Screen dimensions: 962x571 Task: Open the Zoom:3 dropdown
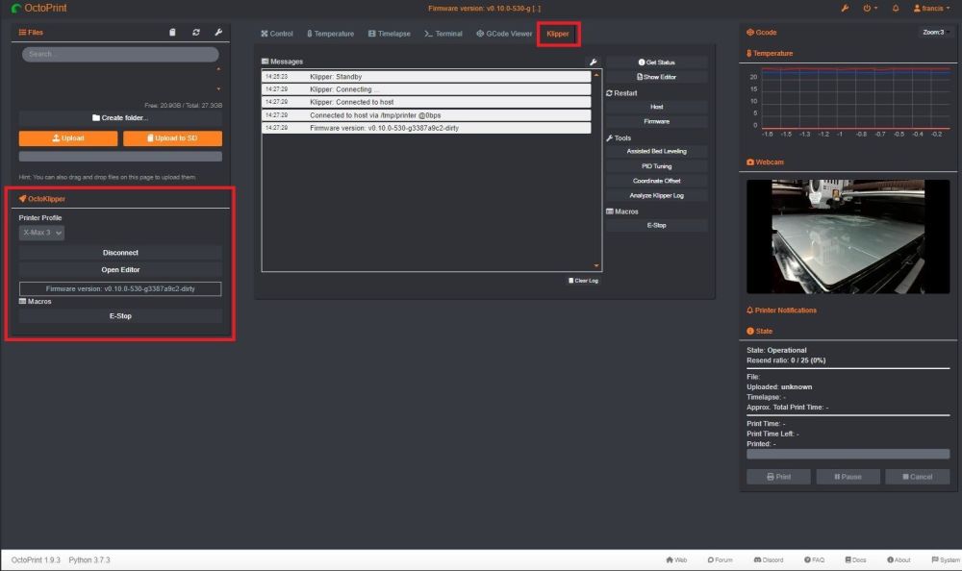pyautogui.click(x=936, y=33)
